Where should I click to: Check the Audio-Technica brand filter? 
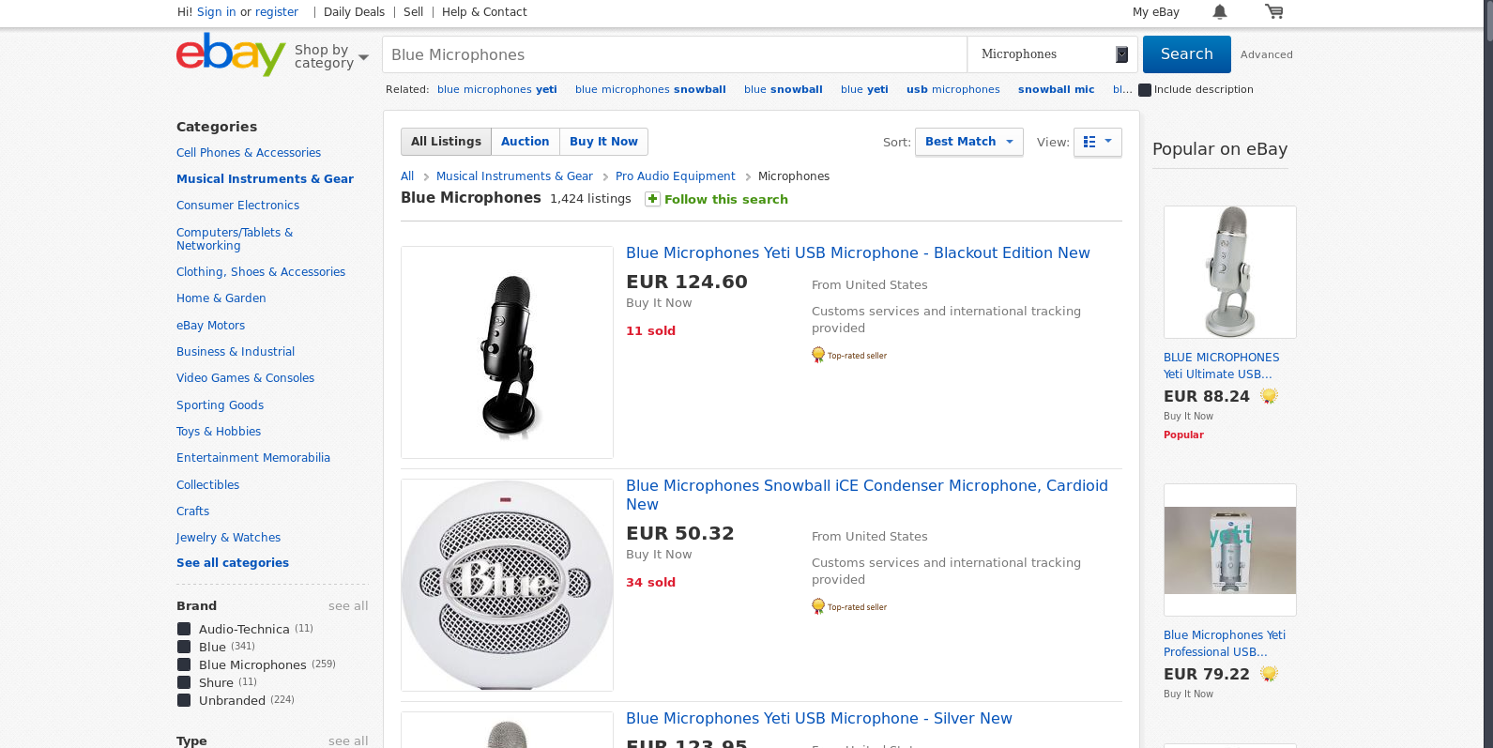coord(184,629)
